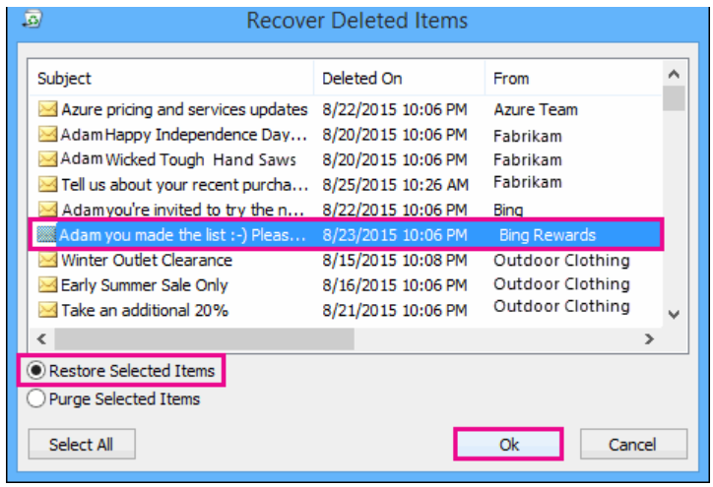Click the Select All button
The width and height of the screenshot is (713, 487).
click(x=82, y=445)
